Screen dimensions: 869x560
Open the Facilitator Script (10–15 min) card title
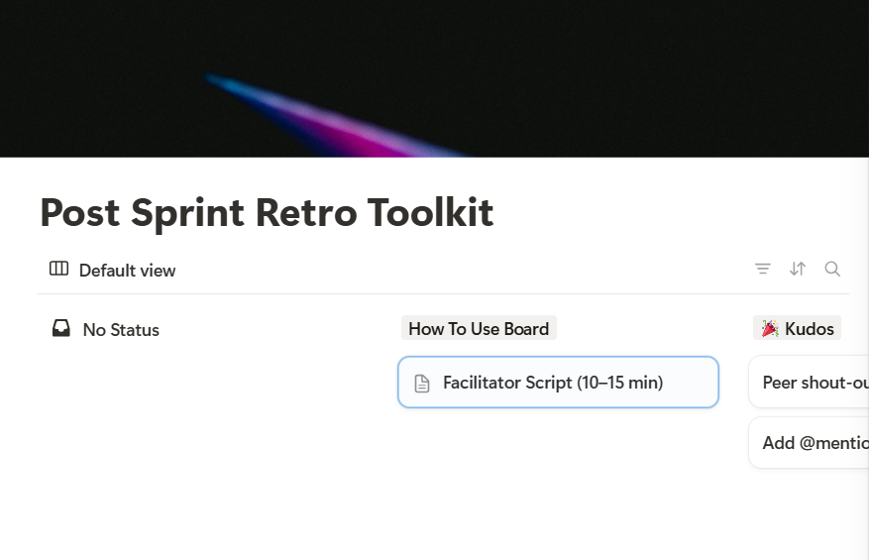[x=553, y=383]
